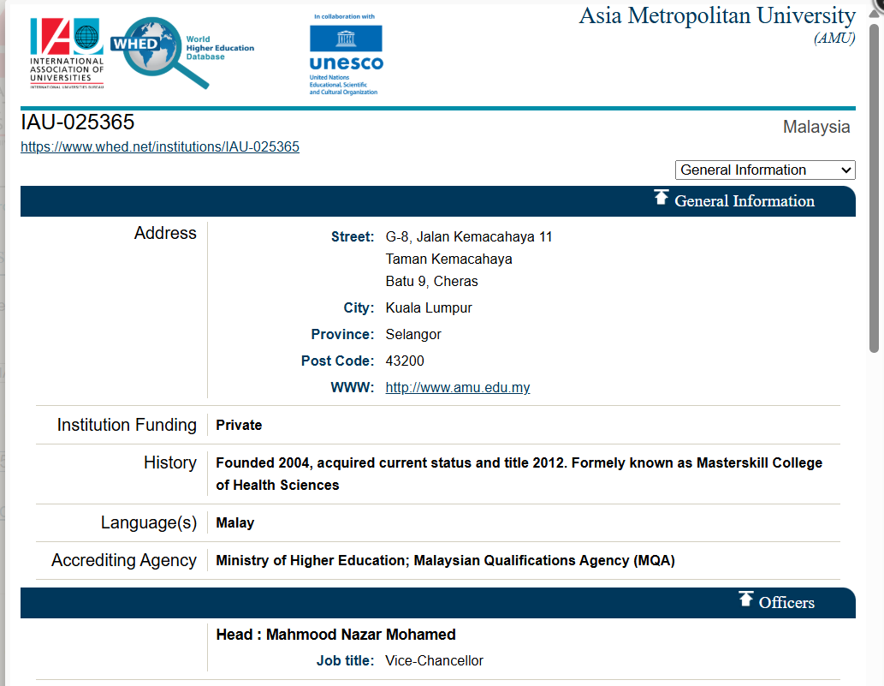The height and width of the screenshot is (686, 884).
Task: Click the Taman Kemacahaya address line
Action: (x=448, y=259)
